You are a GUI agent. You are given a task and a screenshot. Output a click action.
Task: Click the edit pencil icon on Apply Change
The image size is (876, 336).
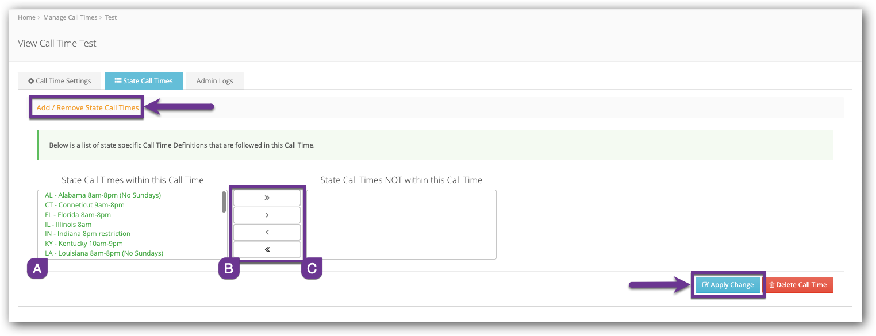tap(705, 284)
